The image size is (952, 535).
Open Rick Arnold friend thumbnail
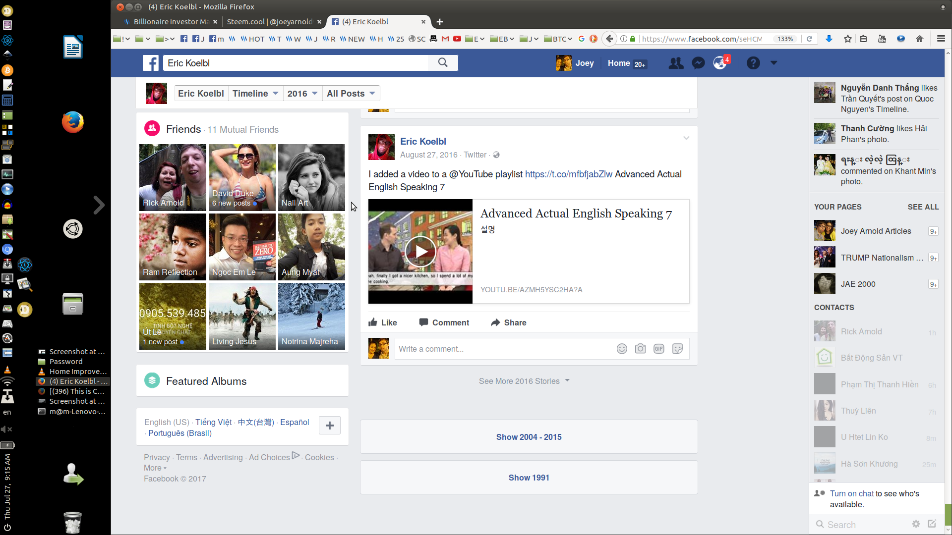point(173,177)
